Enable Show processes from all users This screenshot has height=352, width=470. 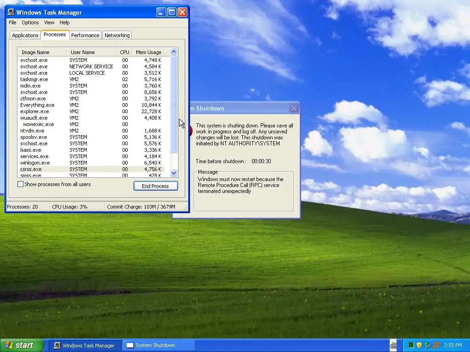20,184
